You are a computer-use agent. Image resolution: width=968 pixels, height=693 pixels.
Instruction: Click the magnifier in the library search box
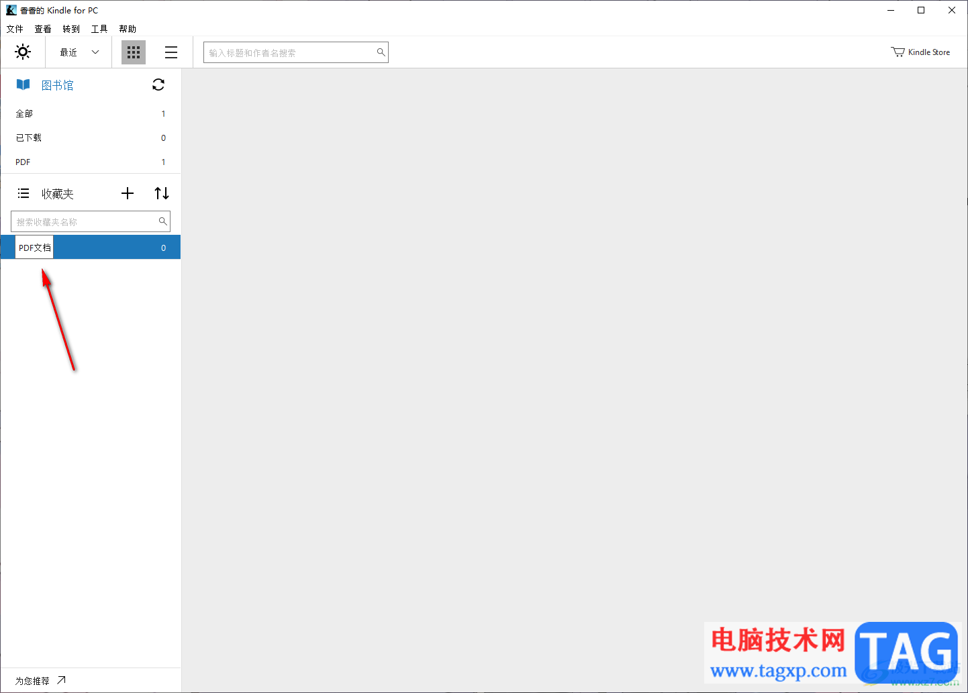click(x=381, y=52)
